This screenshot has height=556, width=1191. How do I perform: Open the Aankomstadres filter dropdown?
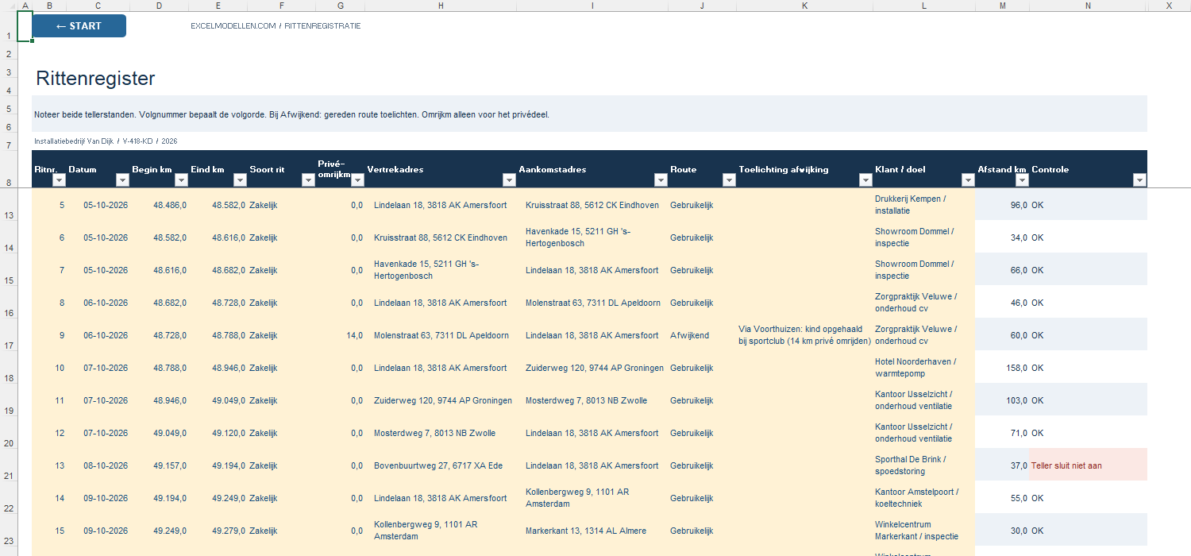[x=661, y=180]
